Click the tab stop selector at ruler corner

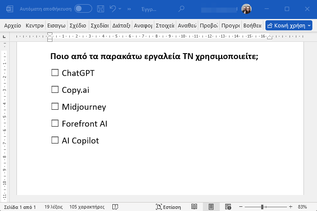point(4,37)
